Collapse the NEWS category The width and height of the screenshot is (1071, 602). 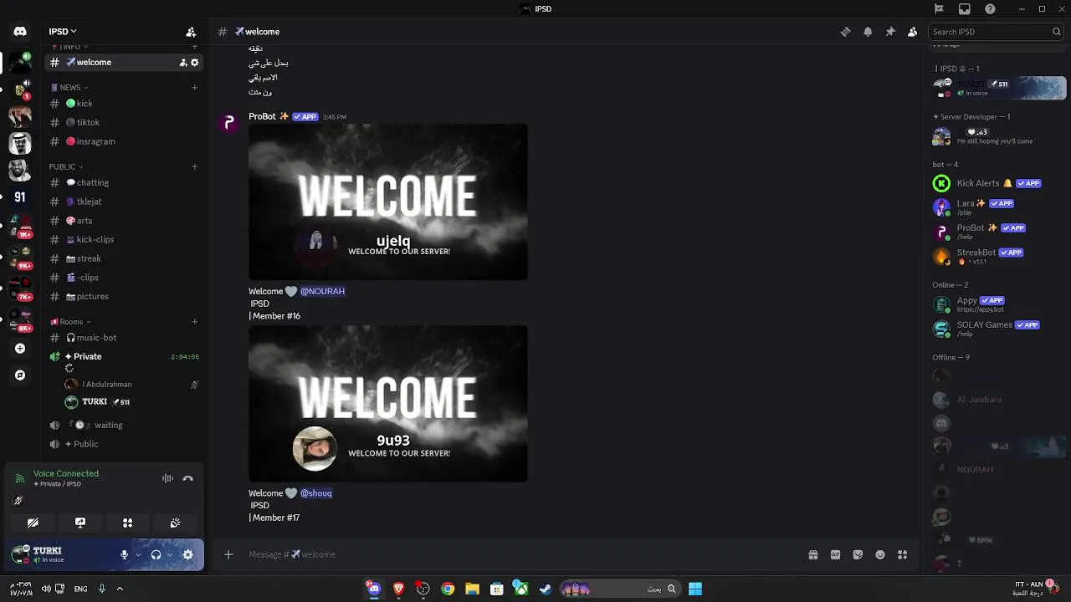coord(69,87)
